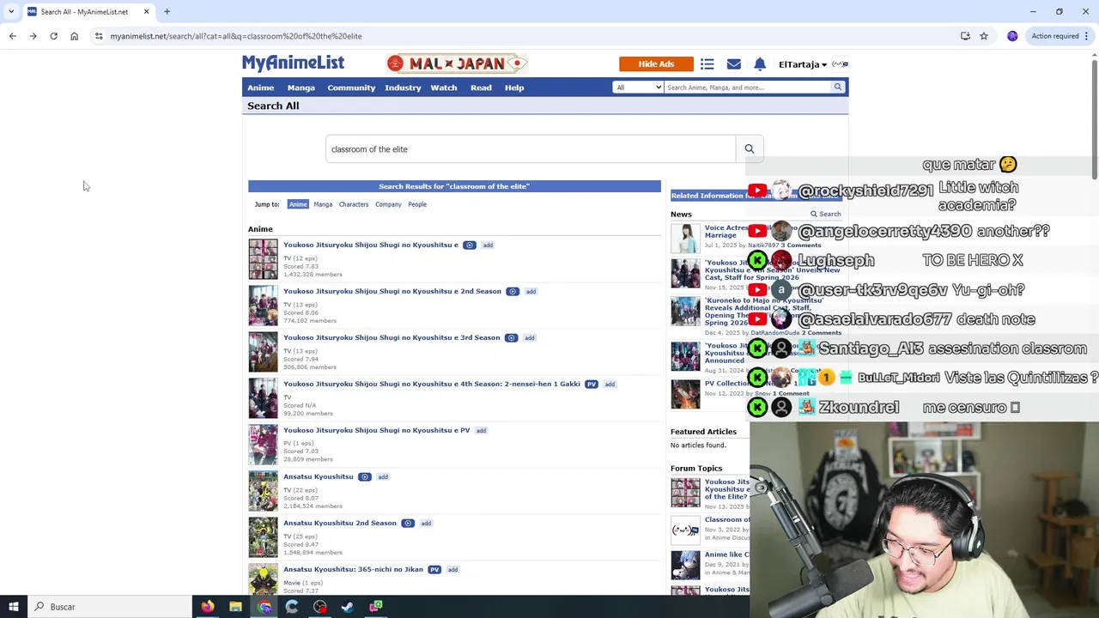
Task: Click the browser back arrow
Action: pos(12,36)
